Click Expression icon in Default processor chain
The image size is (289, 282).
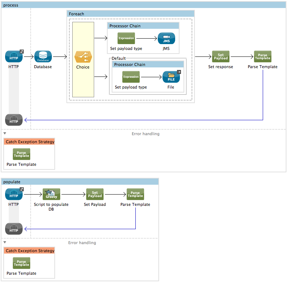tap(131, 77)
